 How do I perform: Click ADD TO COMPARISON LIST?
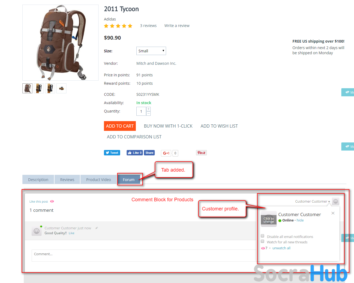point(134,137)
